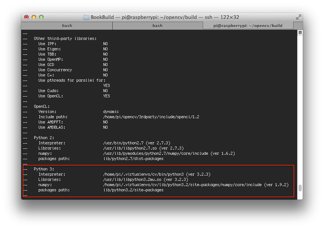Click the 'Use C=:' line

coord(73,75)
